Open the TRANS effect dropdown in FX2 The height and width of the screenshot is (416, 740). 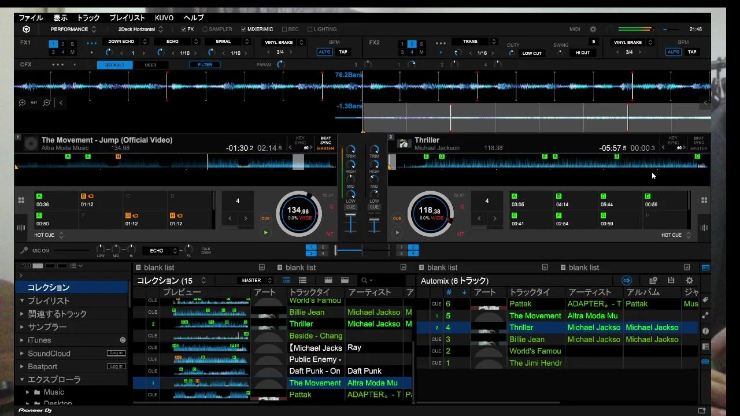tap(475, 42)
